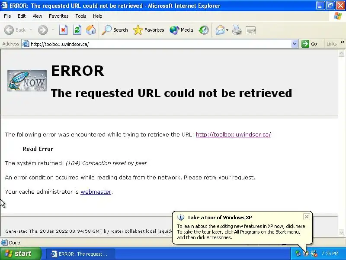Click the tray icon with red X

(x=314, y=253)
